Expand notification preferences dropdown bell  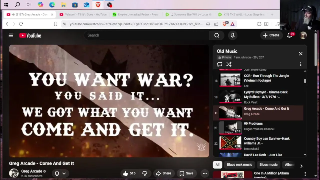60,173
